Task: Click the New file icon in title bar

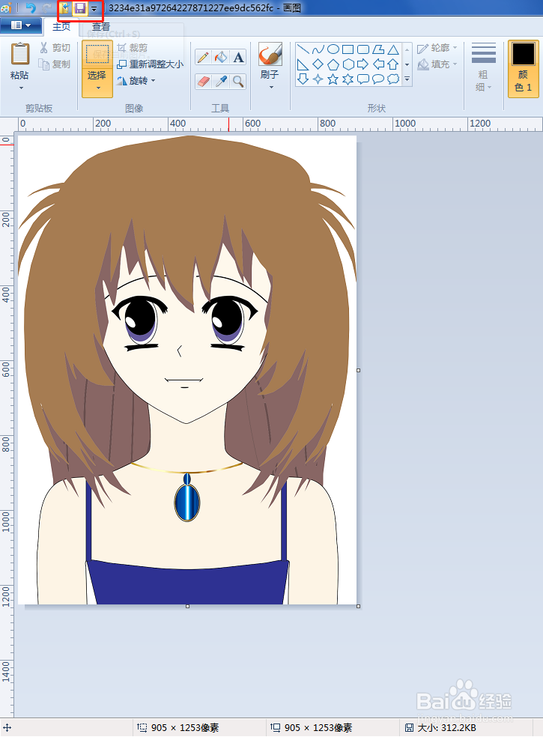Action: click(x=64, y=8)
